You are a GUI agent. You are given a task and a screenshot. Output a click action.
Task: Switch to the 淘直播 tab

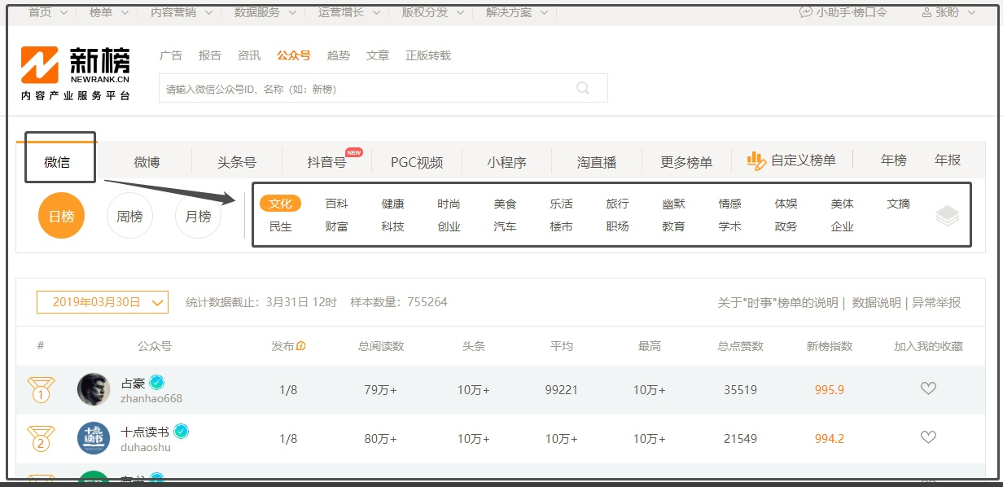coord(597,162)
